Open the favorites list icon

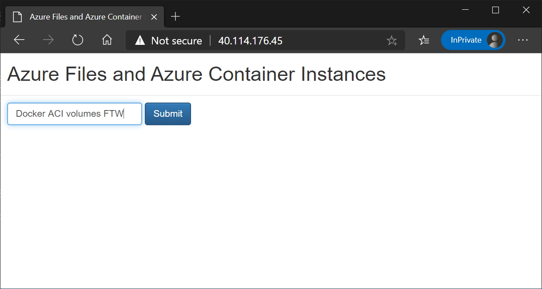point(424,40)
